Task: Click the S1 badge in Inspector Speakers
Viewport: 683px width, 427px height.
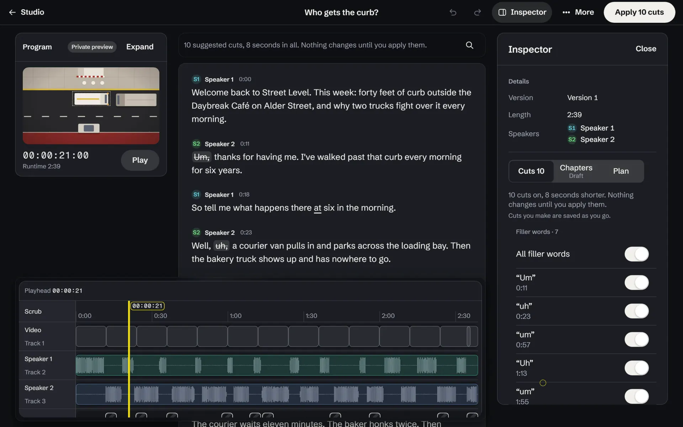Action: coord(572,128)
